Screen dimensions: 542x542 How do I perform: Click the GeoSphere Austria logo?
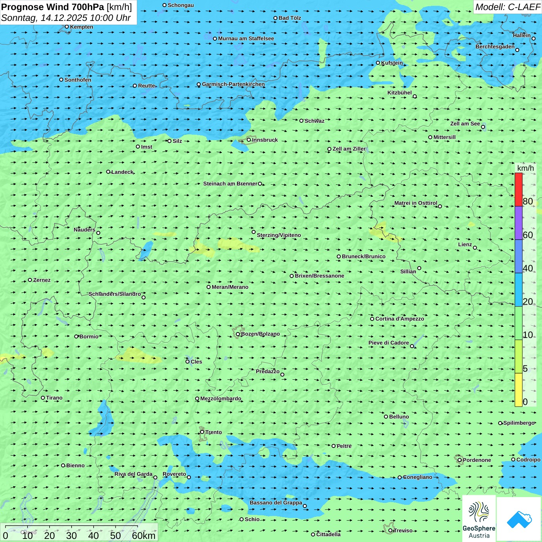coord(479,519)
